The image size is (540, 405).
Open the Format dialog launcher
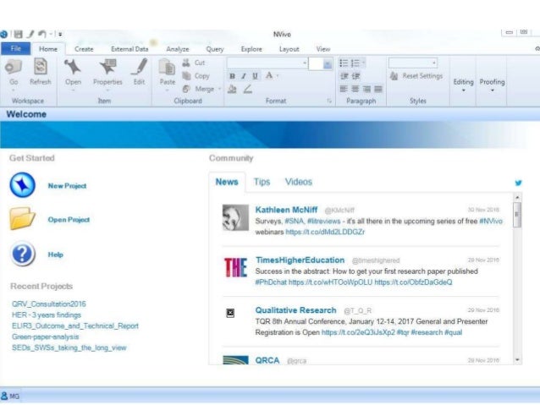click(329, 101)
